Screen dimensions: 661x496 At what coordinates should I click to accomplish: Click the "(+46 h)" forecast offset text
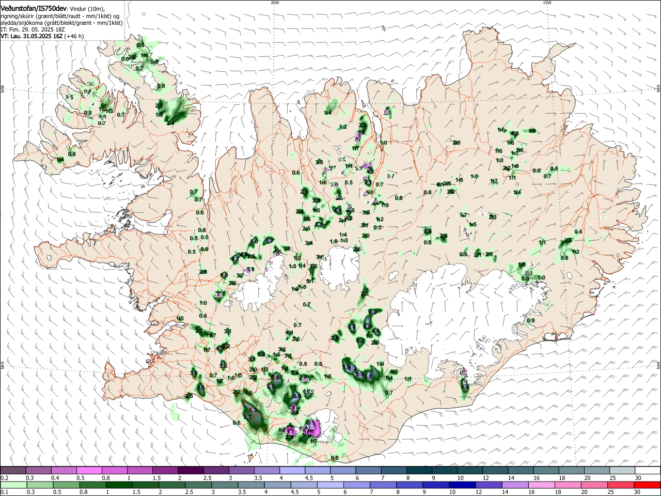[74, 36]
